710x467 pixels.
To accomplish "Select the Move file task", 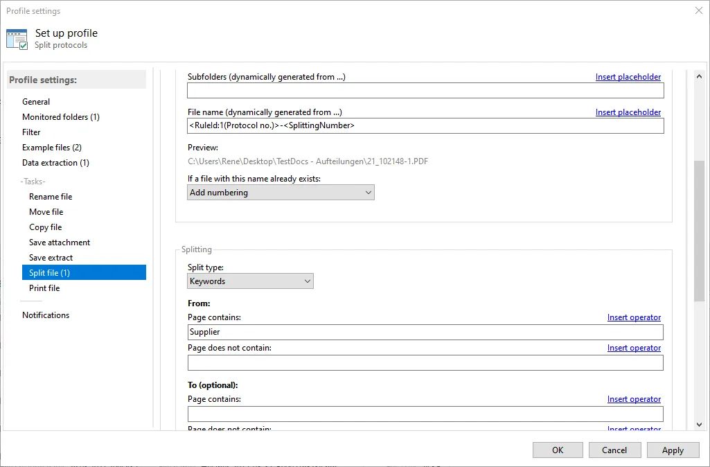I will [46, 212].
